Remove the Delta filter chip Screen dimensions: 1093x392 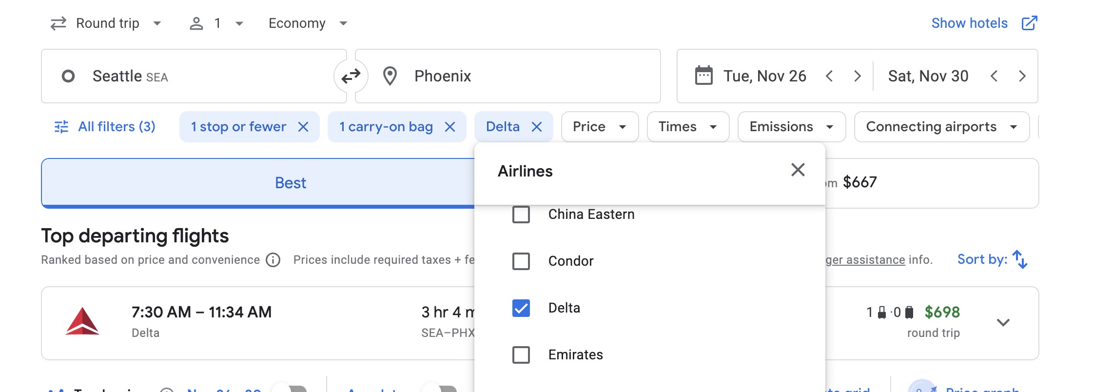[537, 126]
